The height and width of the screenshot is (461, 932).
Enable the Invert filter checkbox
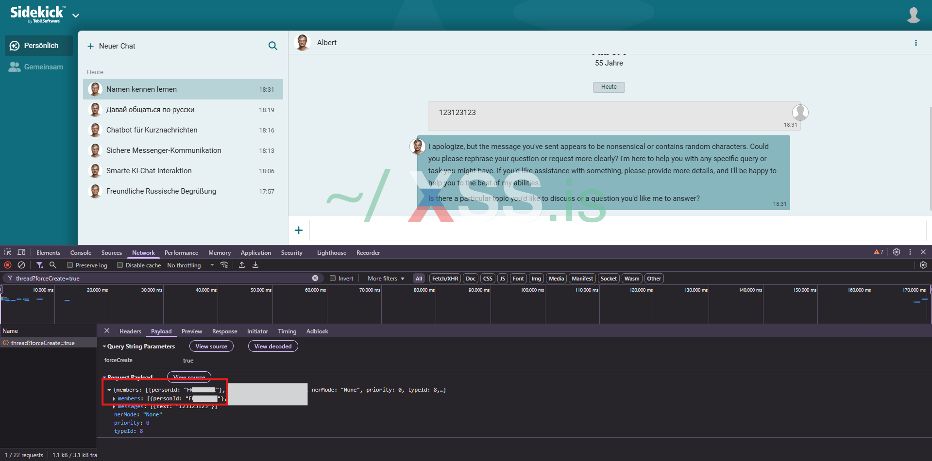pyautogui.click(x=333, y=278)
